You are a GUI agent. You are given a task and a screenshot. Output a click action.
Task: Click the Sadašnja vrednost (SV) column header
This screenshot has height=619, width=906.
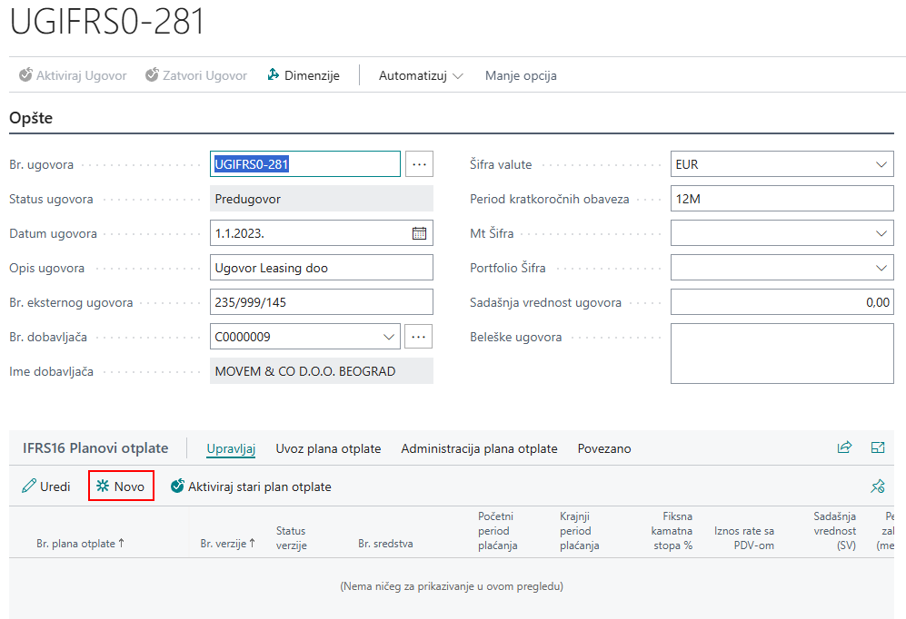click(834, 531)
